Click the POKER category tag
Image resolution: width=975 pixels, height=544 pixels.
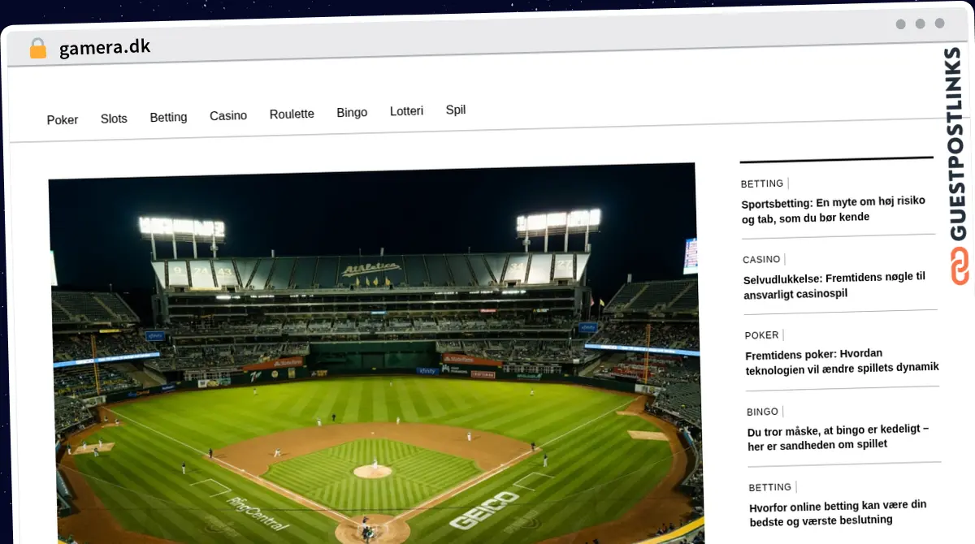(x=761, y=335)
